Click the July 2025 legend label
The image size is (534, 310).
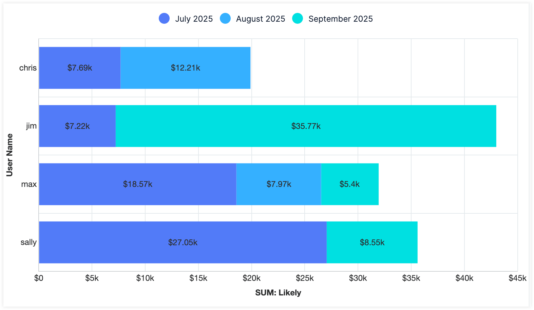pos(194,19)
